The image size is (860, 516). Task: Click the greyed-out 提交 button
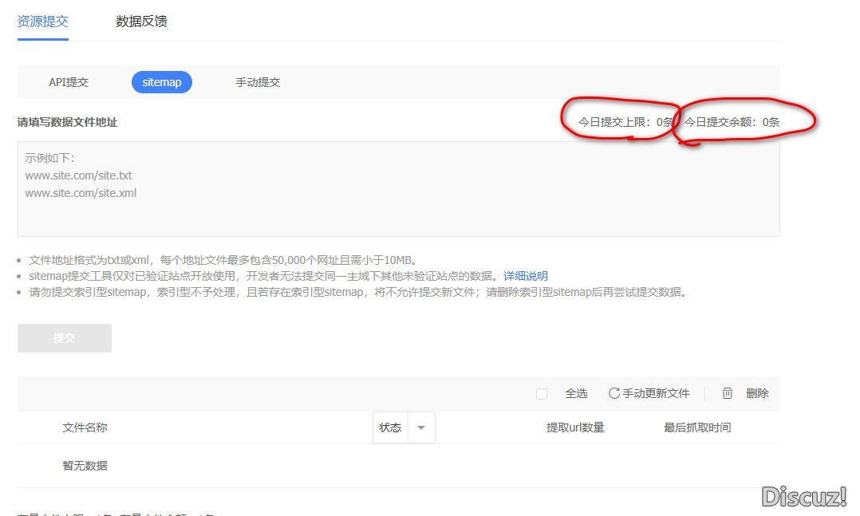coord(65,338)
